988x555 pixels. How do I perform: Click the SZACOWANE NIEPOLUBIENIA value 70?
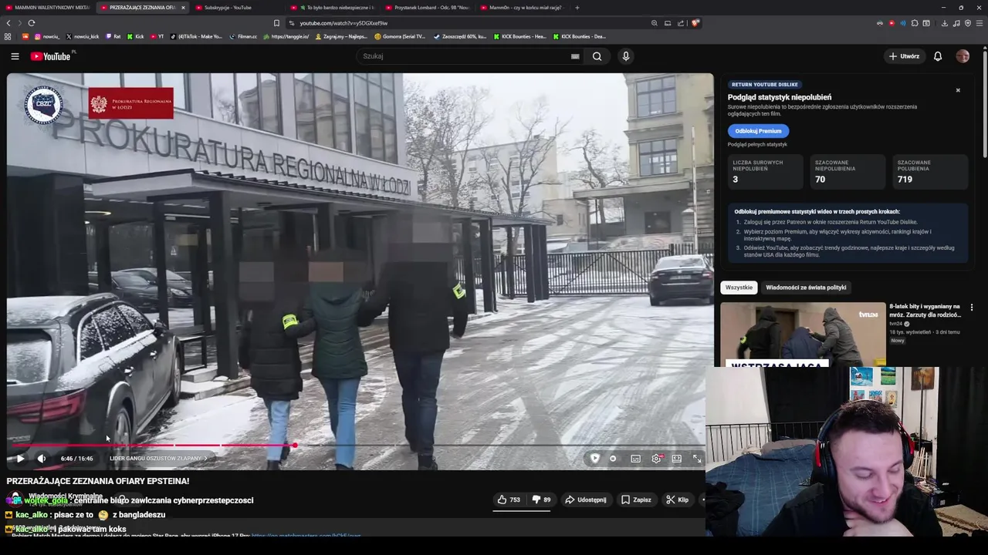(x=820, y=180)
